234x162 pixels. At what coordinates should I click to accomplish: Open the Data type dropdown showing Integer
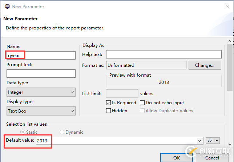pos(41,92)
